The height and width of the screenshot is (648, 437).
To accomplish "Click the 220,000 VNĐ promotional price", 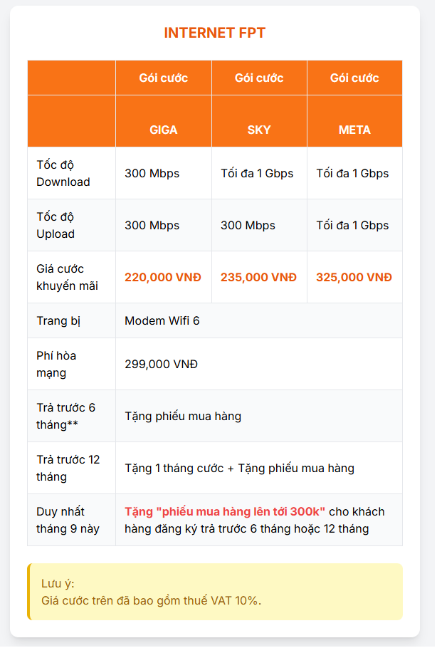I will click(x=163, y=277).
